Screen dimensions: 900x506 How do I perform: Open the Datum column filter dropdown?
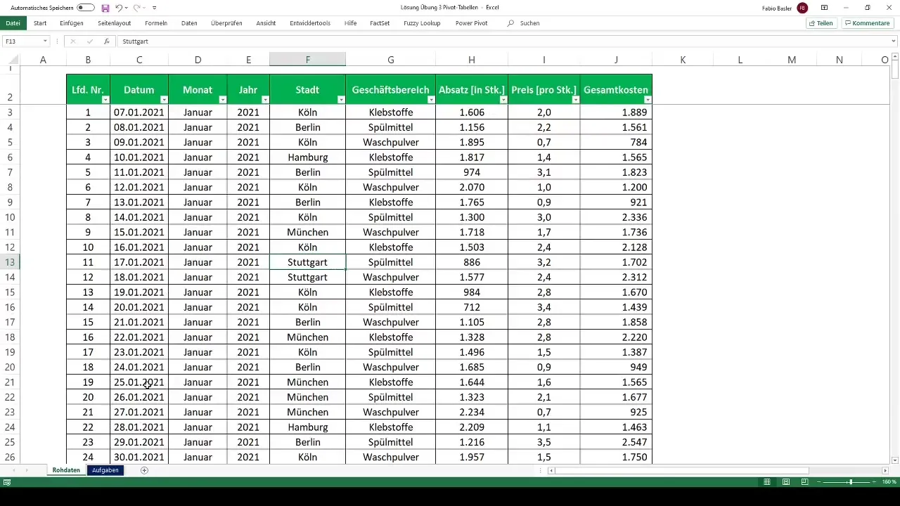coord(164,100)
